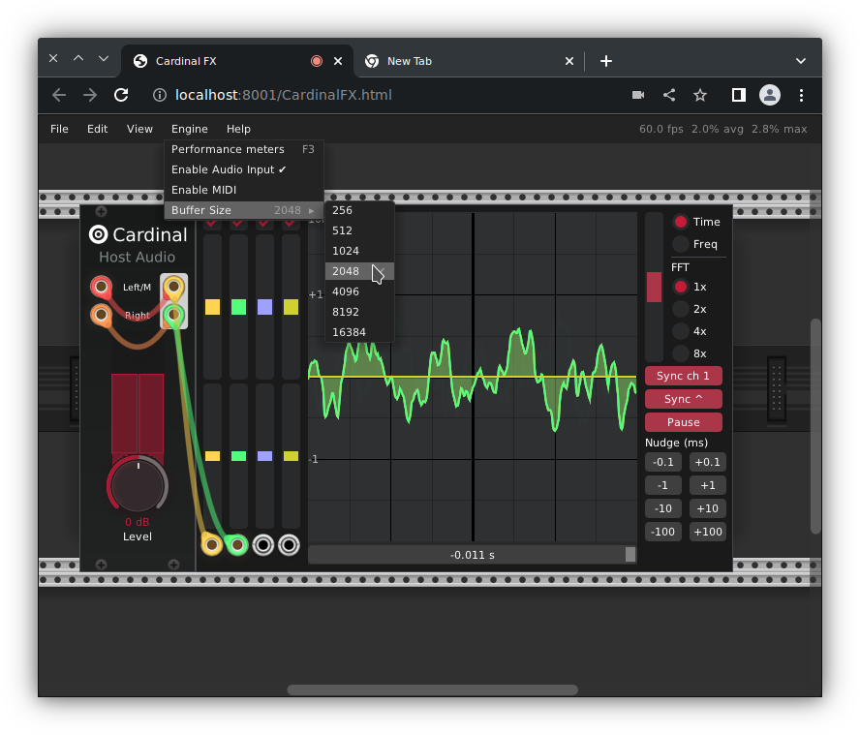Screen dimensions: 860x735
Task: Choose buffer size 4096
Action: click(360, 291)
